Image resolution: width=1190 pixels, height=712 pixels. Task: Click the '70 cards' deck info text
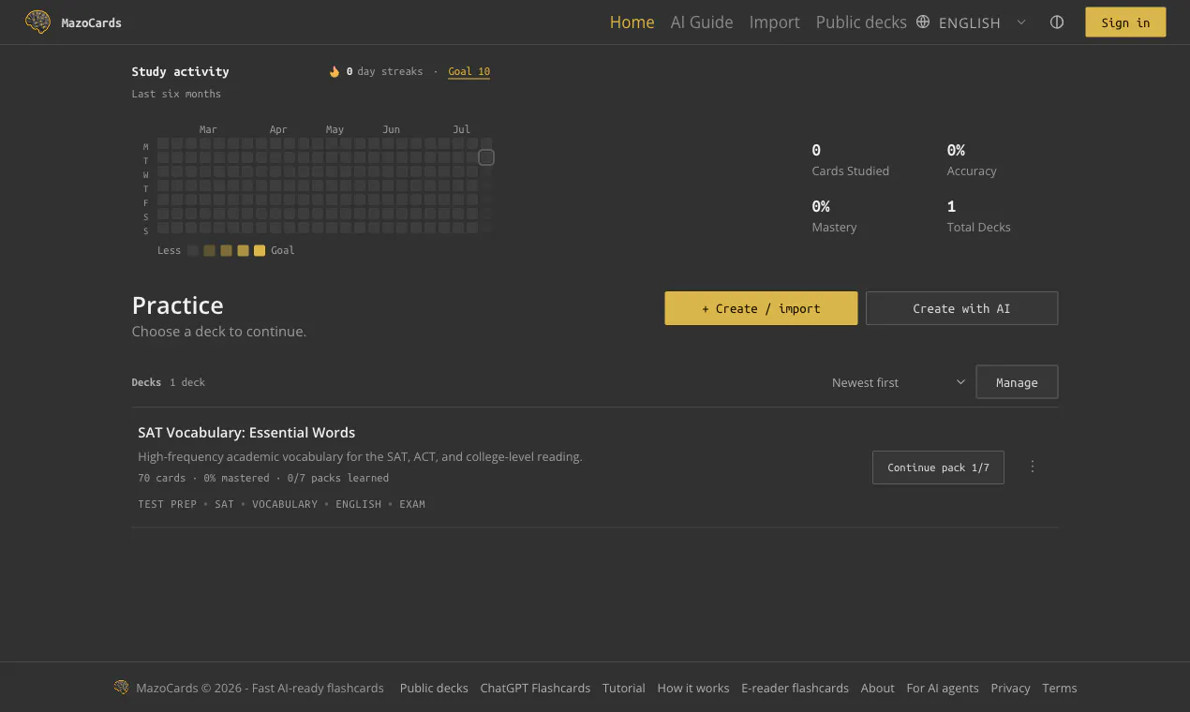click(162, 478)
